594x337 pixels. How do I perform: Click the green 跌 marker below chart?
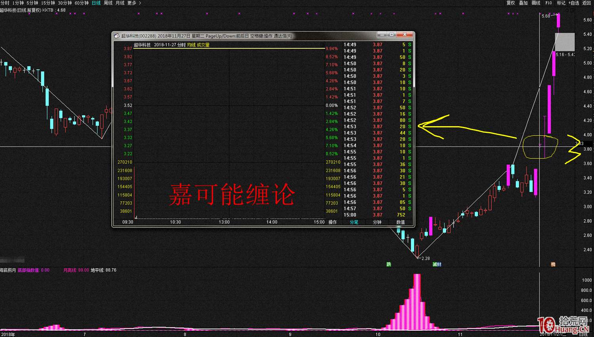click(x=389, y=264)
